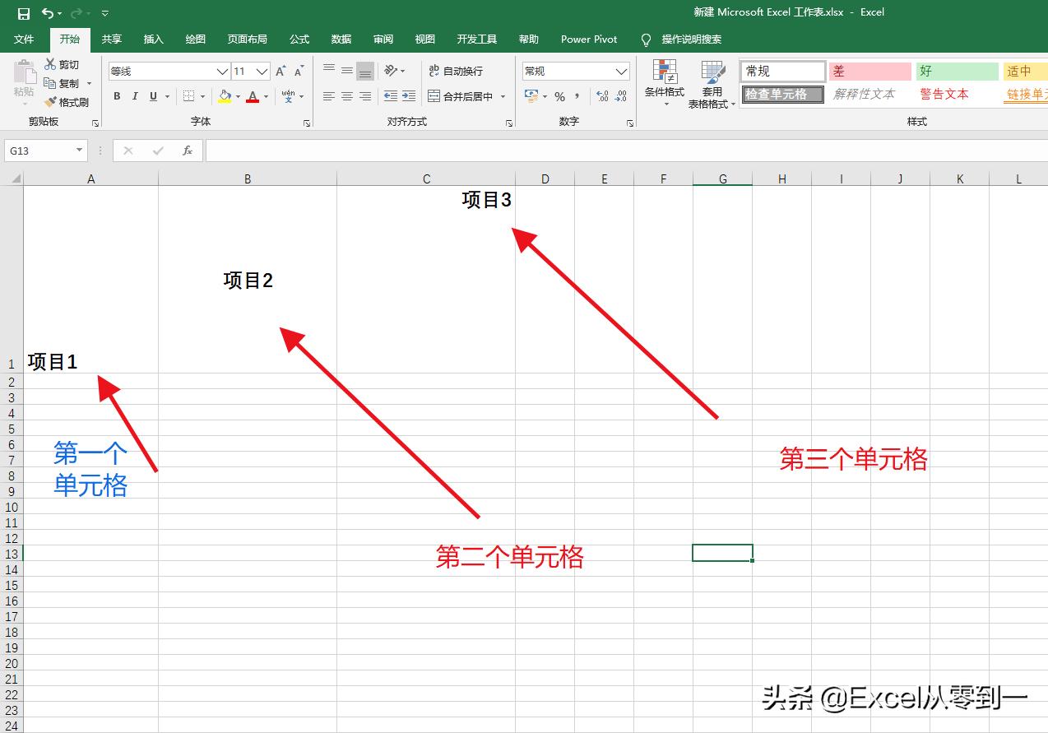
Task: Toggle italic formatting
Action: coord(135,96)
